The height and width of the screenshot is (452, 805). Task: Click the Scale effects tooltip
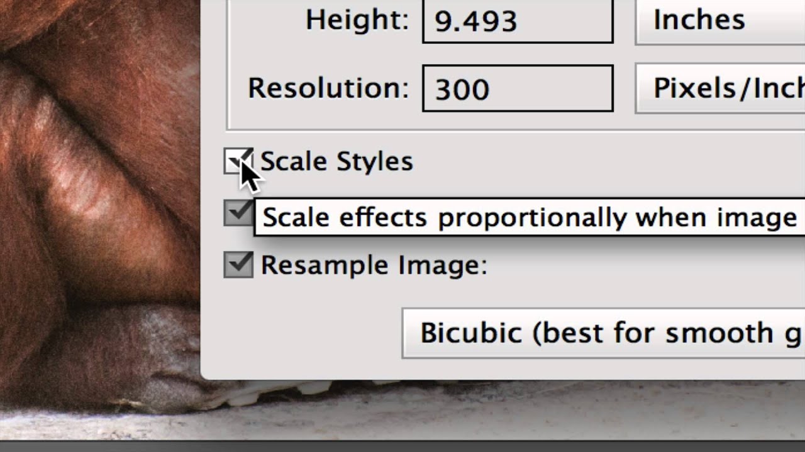point(528,218)
